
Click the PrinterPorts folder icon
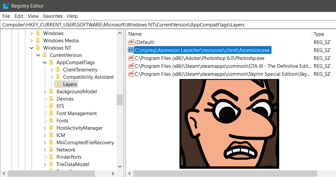click(51, 157)
